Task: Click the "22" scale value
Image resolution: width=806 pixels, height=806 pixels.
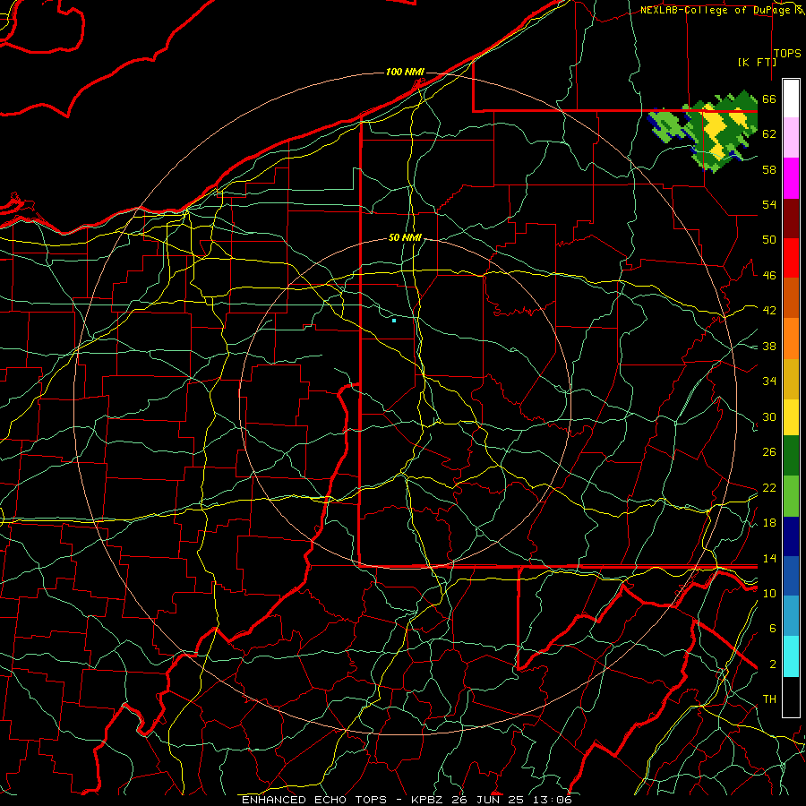Action: (x=769, y=487)
